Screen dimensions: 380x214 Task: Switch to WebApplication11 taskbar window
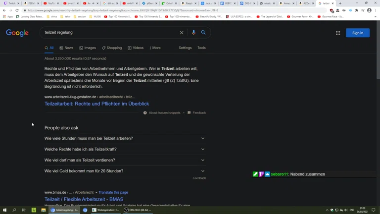pos(106,210)
